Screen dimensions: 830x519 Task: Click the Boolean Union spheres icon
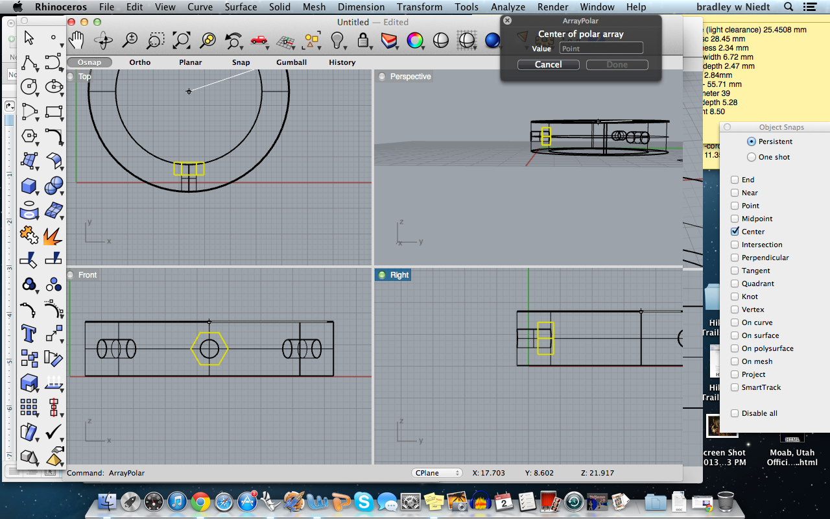pos(54,186)
